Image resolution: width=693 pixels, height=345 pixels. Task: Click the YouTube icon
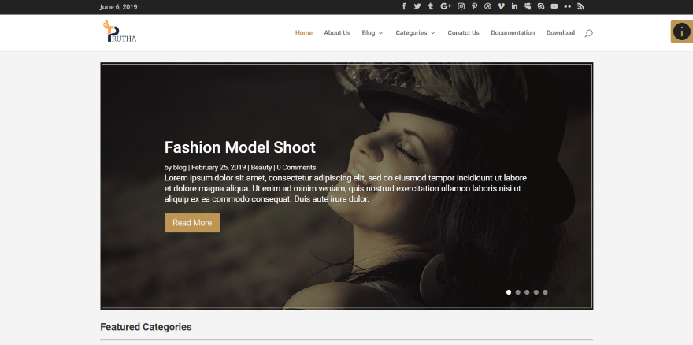[x=554, y=6]
